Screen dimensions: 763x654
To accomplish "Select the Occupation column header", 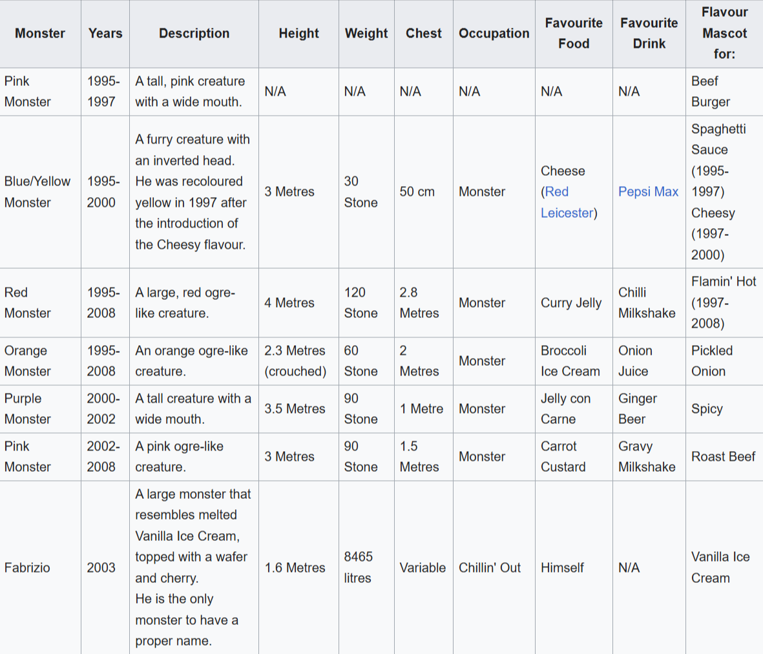I will tap(494, 34).
